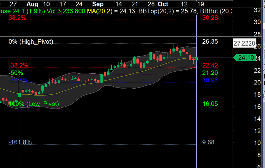Viewport: 265px width, 168px height.
Task: Click the 14 date label after Sep
Action: (119, 4)
